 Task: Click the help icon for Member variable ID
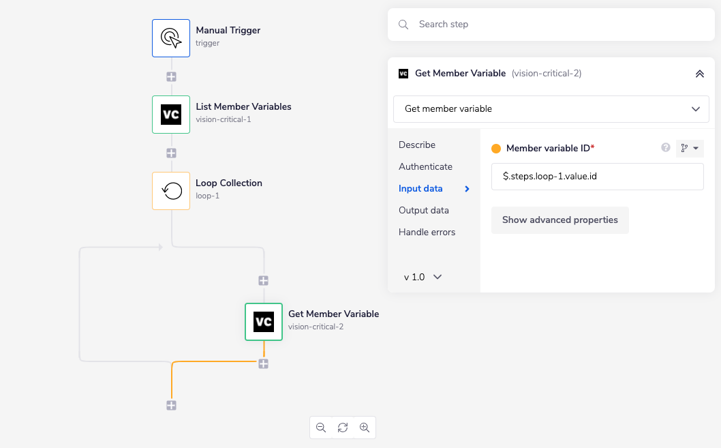coord(666,147)
